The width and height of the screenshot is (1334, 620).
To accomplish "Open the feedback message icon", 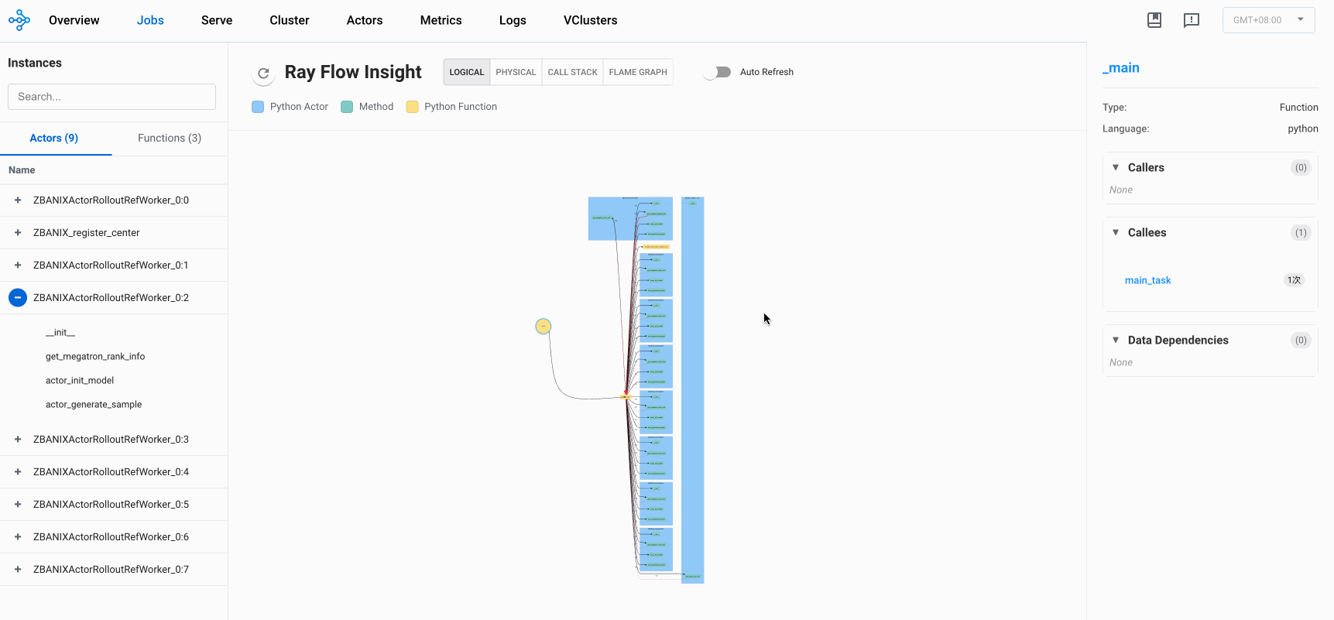I will pyautogui.click(x=1192, y=20).
